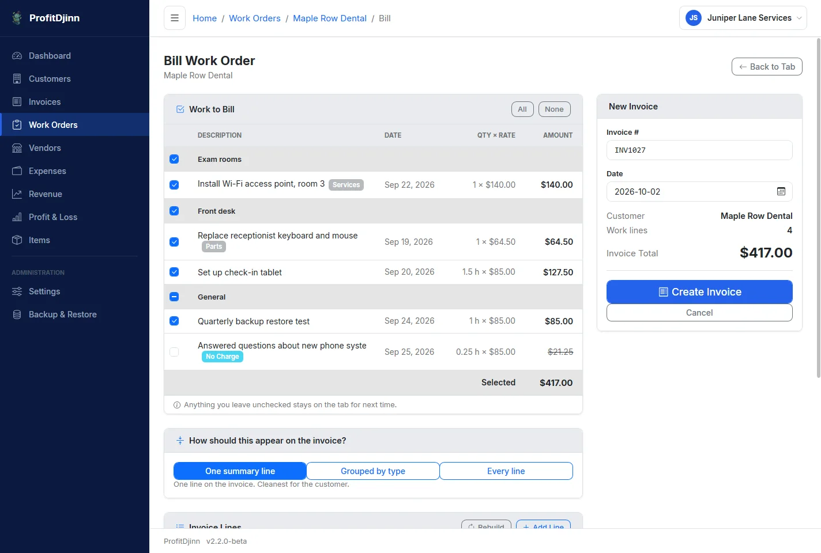The image size is (821, 553).
Task: Select Vendors in the sidebar
Action: 74,148
